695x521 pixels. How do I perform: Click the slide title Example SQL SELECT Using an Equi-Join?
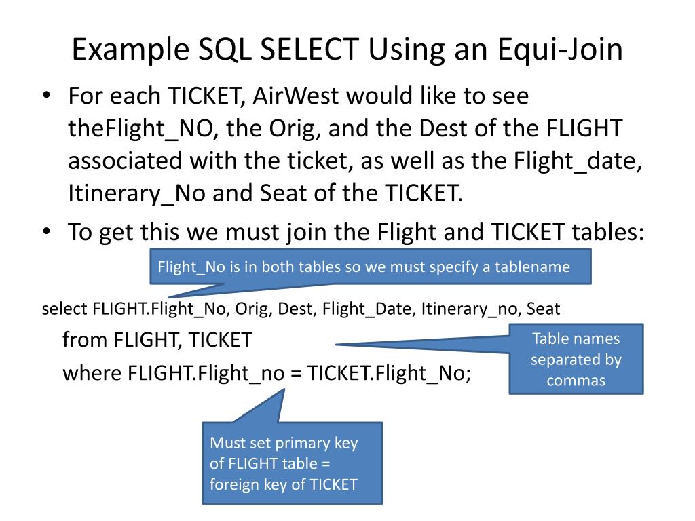tap(347, 50)
